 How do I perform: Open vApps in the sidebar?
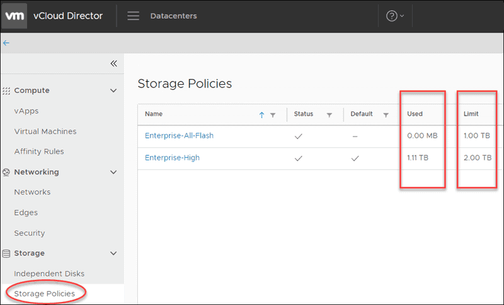click(x=26, y=111)
